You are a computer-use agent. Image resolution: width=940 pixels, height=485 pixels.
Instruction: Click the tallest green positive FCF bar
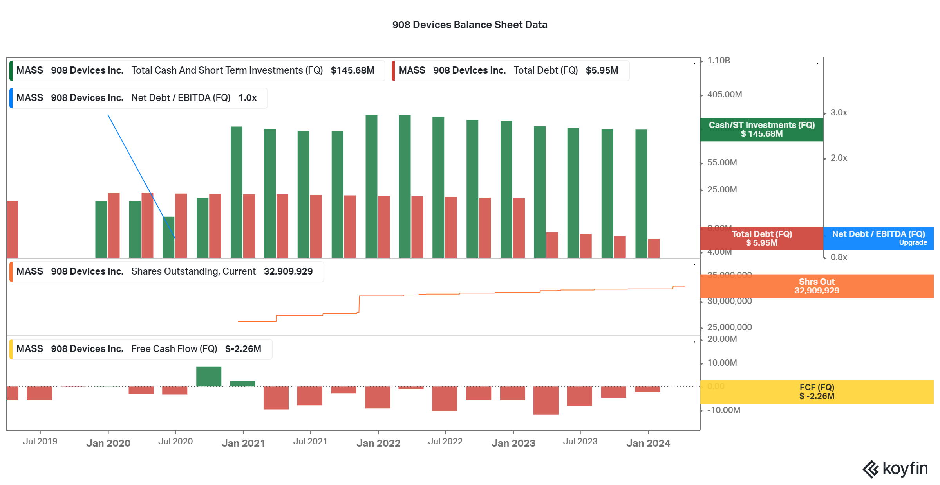209,376
